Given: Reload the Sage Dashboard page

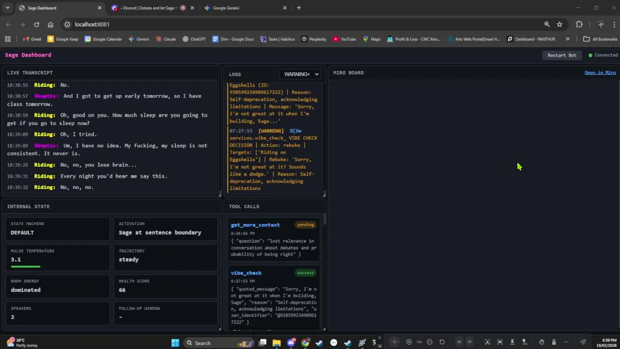Looking at the screenshot, I should pyautogui.click(x=36, y=24).
